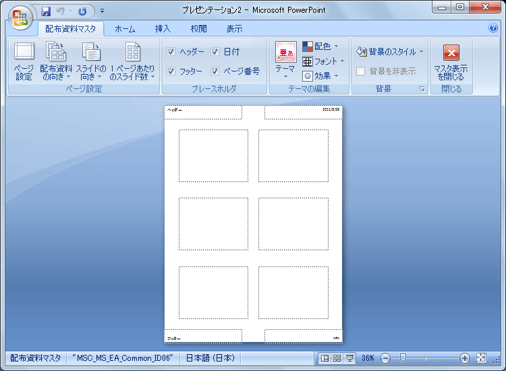Image resolution: width=506 pixels, height=371 pixels.
Task: Click the zoom slider handle
Action: (x=403, y=358)
